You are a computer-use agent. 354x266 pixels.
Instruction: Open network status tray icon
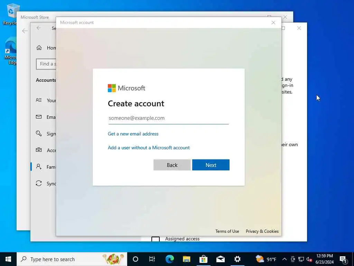tap(301, 259)
